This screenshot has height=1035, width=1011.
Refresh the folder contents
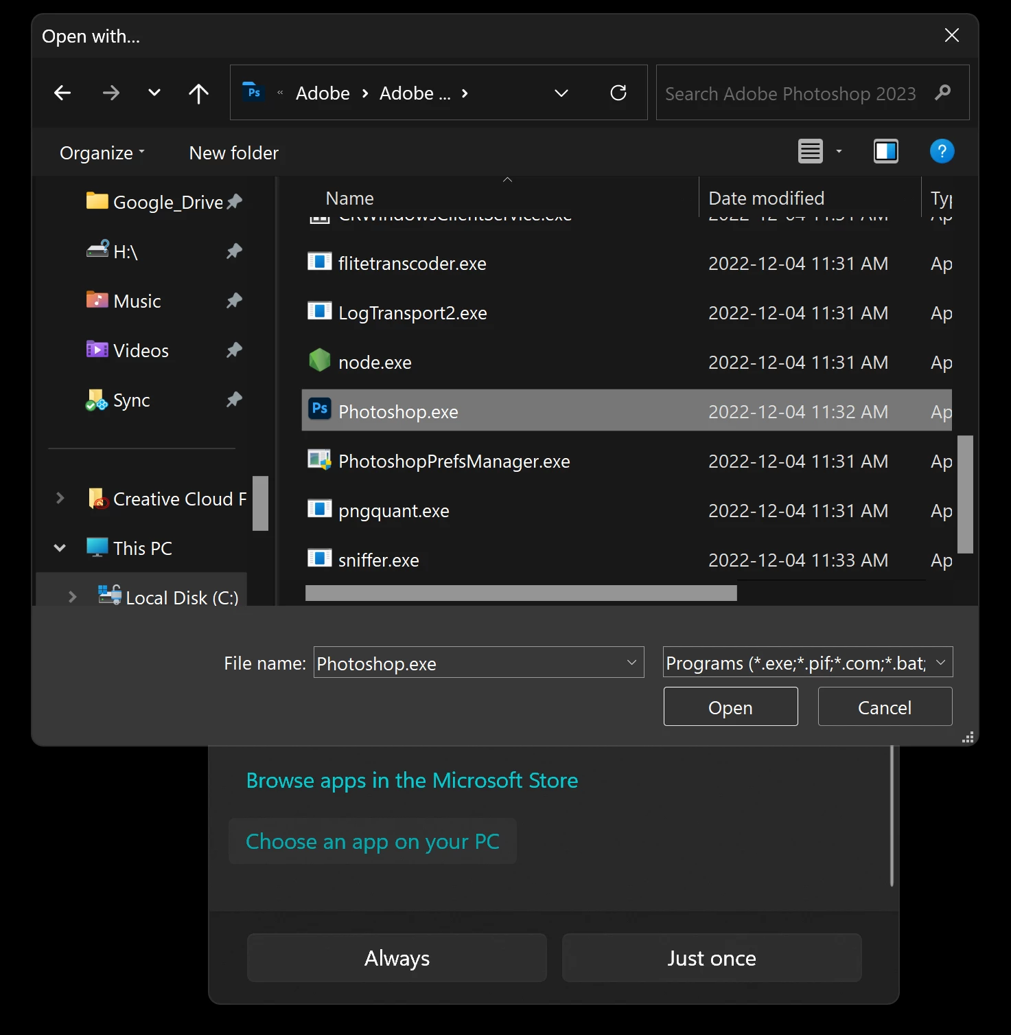pyautogui.click(x=618, y=93)
